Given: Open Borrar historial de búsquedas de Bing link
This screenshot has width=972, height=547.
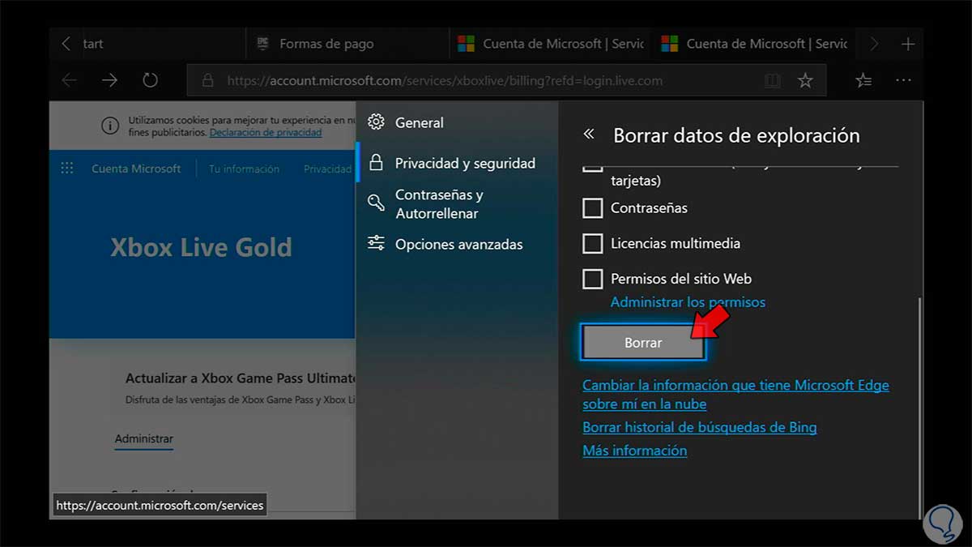Looking at the screenshot, I should [700, 427].
